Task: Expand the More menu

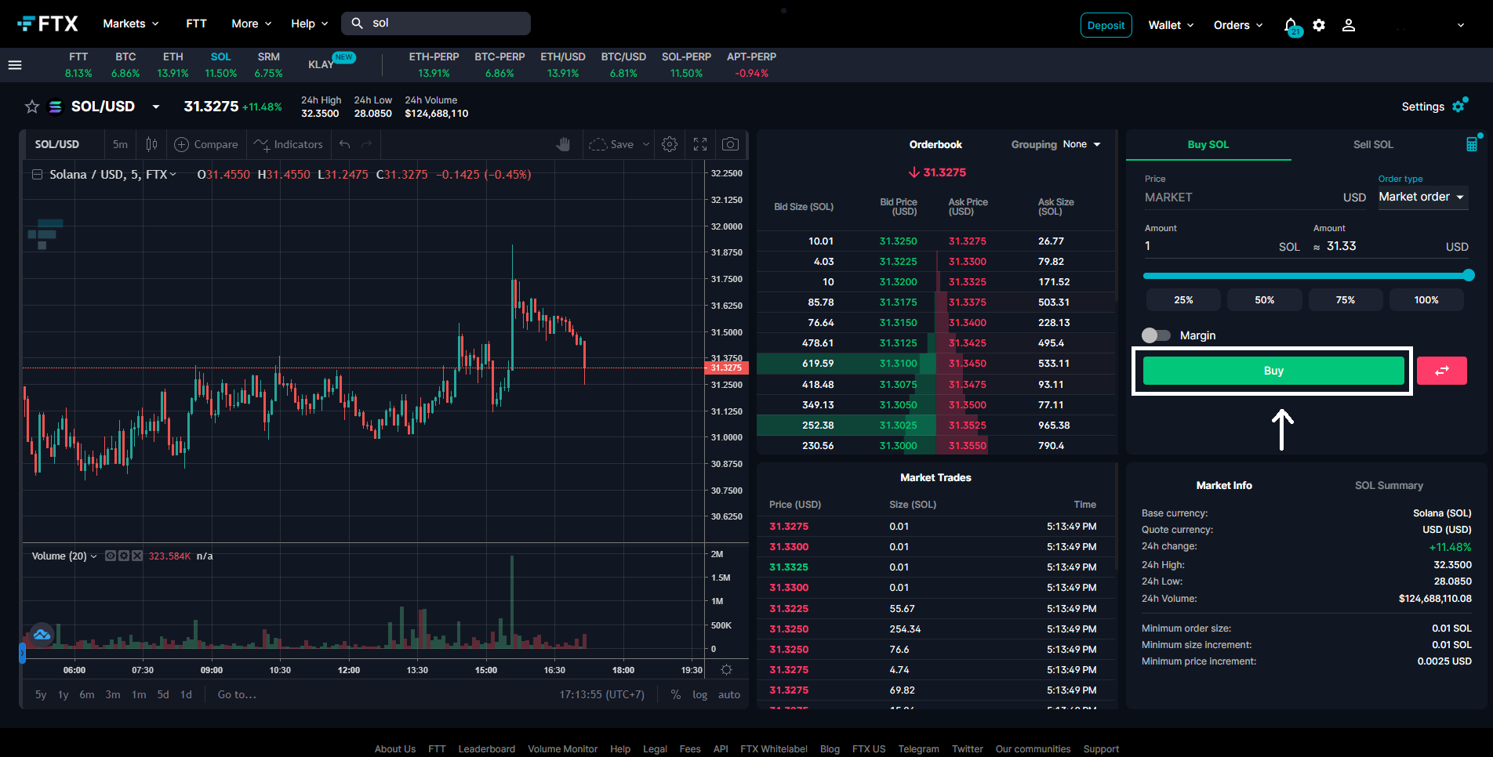Action: (x=252, y=24)
